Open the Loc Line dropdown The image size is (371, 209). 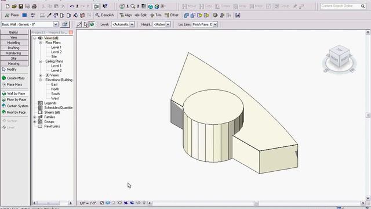pos(215,24)
